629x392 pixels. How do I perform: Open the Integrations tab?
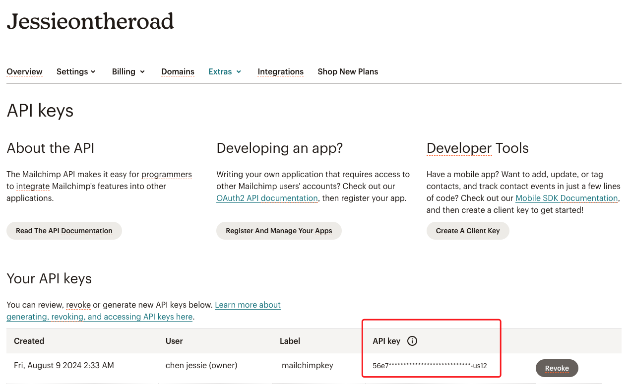tap(280, 71)
